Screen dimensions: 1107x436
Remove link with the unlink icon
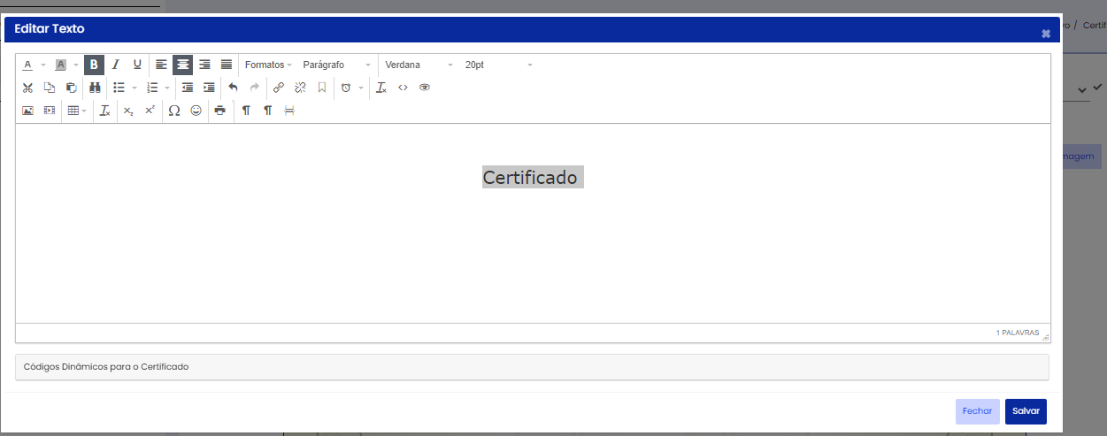point(300,88)
